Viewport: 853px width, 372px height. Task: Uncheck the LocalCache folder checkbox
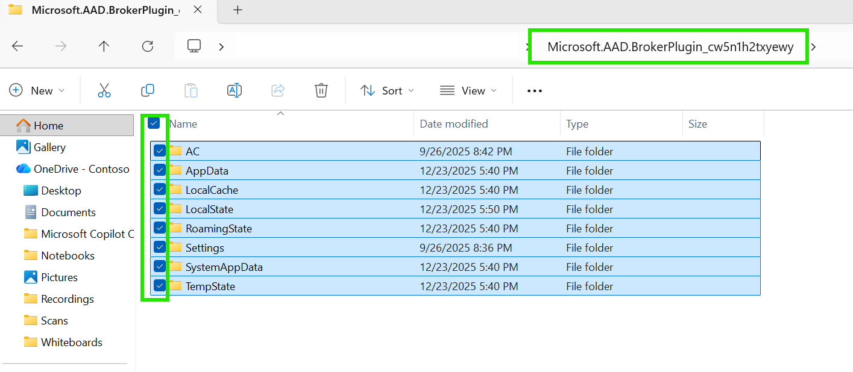pyautogui.click(x=160, y=190)
